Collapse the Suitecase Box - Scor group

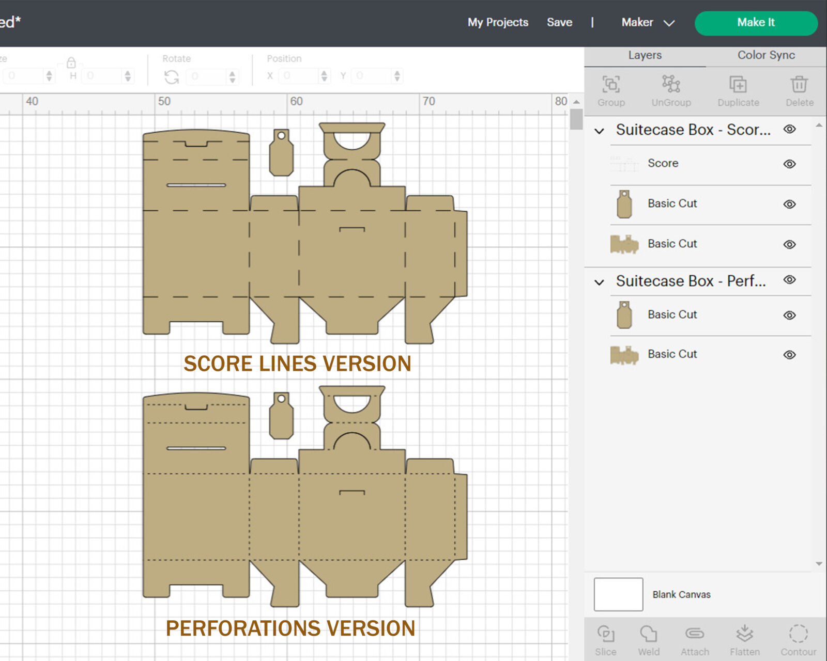pyautogui.click(x=599, y=131)
